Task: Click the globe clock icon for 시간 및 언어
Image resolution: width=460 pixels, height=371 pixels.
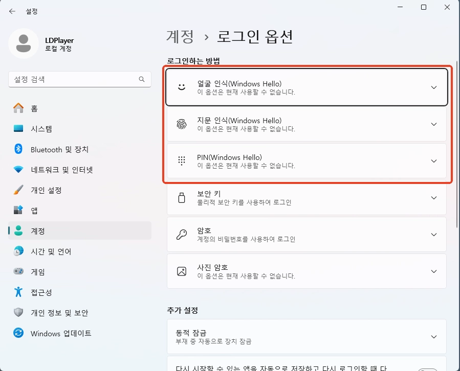Action: coord(18,251)
